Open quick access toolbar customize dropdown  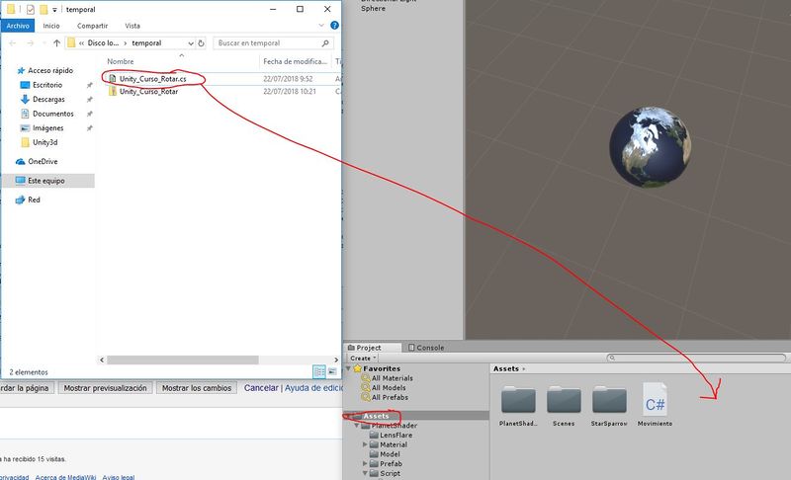click(x=54, y=10)
